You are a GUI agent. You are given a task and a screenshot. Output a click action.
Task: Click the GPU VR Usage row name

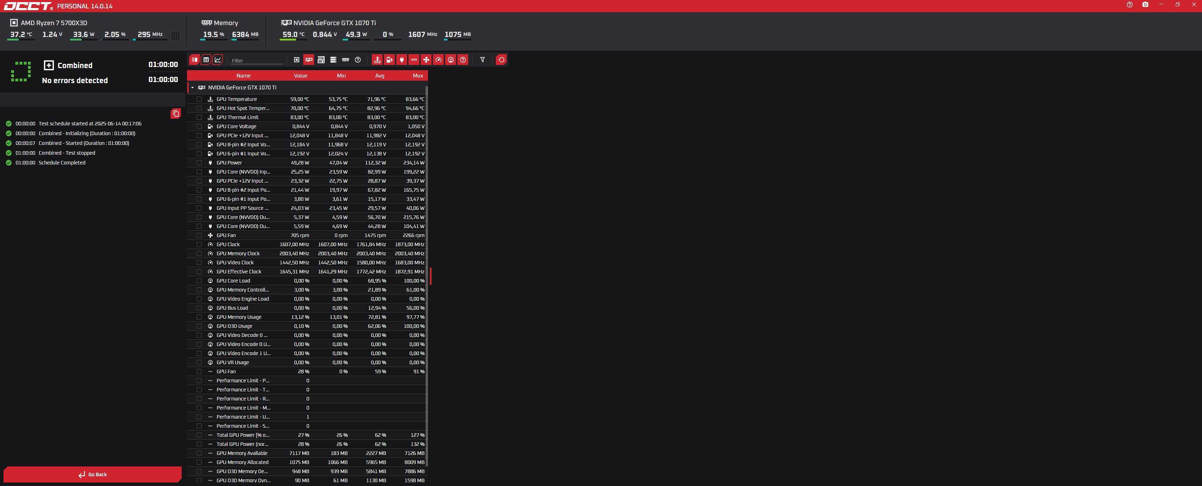pos(232,362)
